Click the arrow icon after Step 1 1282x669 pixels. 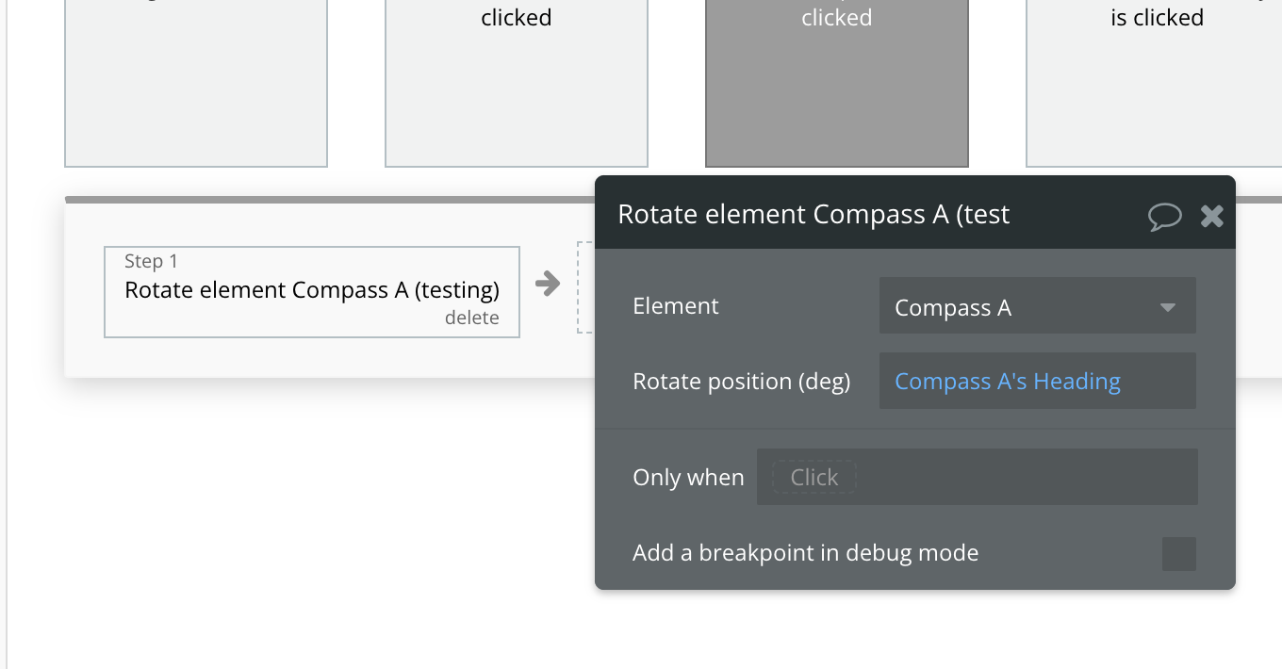coord(548,283)
